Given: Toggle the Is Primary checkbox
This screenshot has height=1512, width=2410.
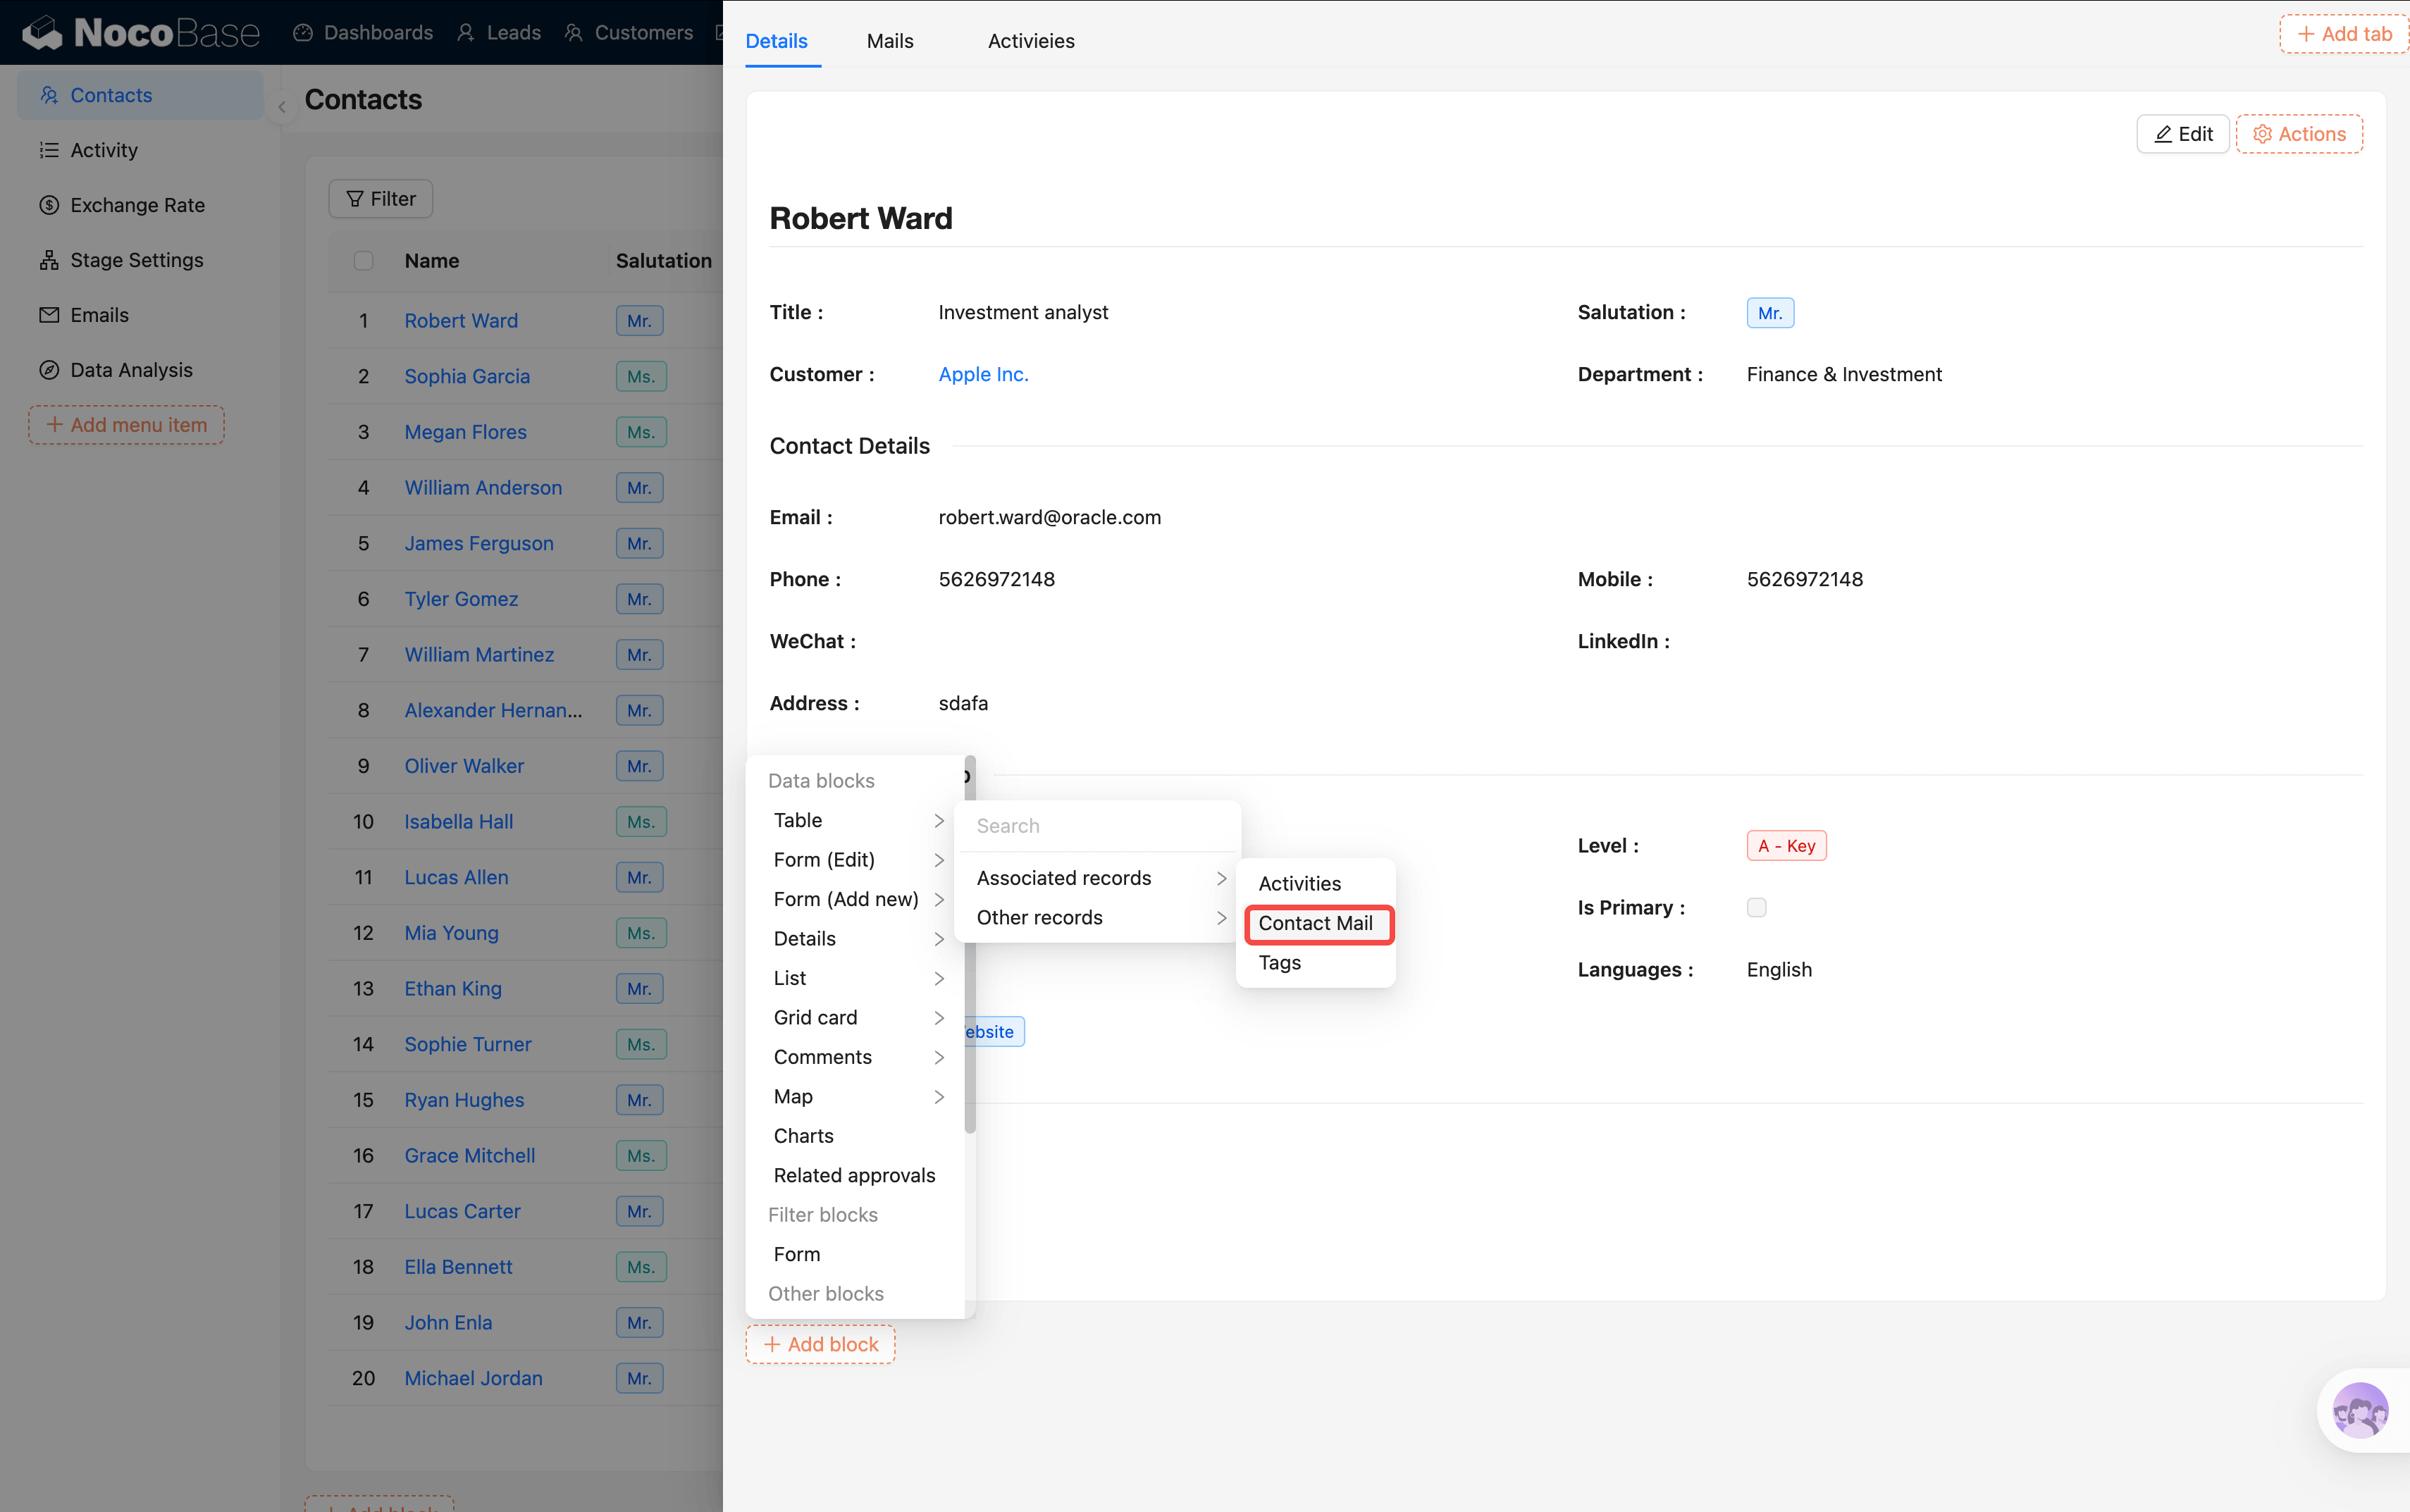Looking at the screenshot, I should point(1756,907).
